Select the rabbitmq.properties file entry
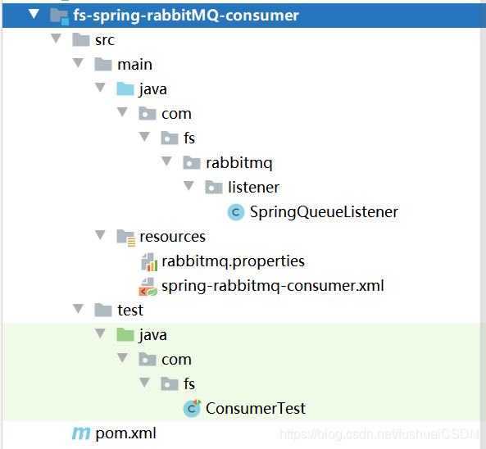 (223, 261)
